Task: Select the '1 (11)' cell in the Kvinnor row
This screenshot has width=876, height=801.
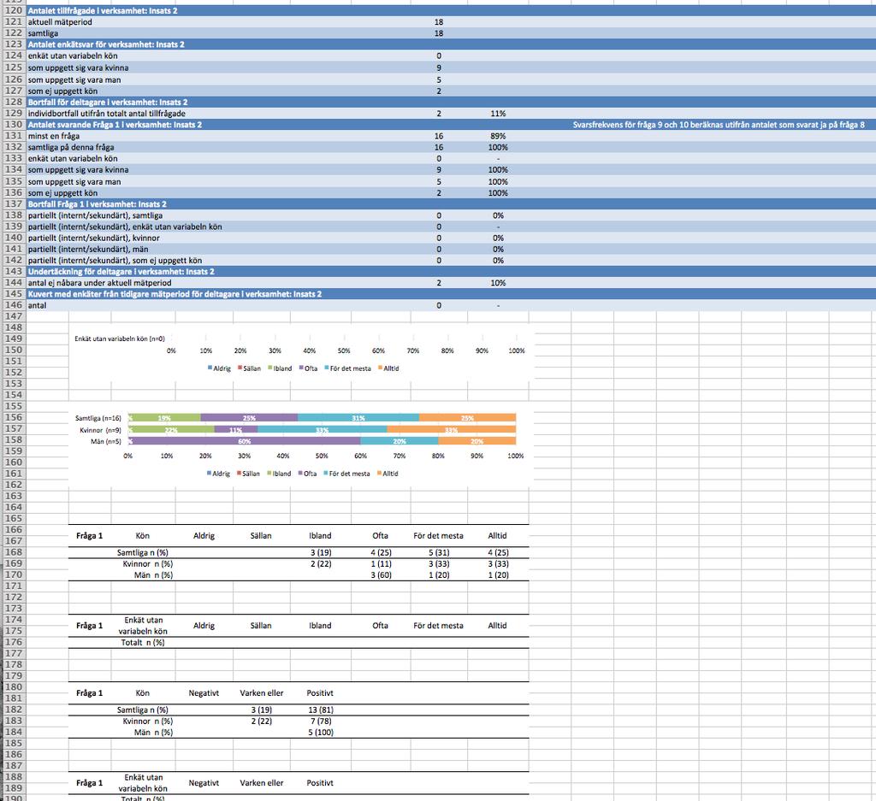Action: coord(381,563)
